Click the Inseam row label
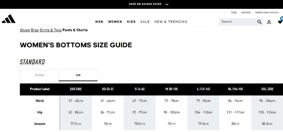This screenshot has width=283, height=132. (x=40, y=124)
